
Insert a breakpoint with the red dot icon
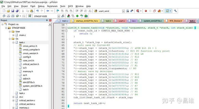coord(146,11)
